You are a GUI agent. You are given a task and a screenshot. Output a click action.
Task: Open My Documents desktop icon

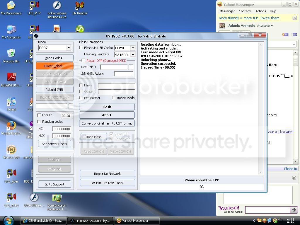[11, 8]
